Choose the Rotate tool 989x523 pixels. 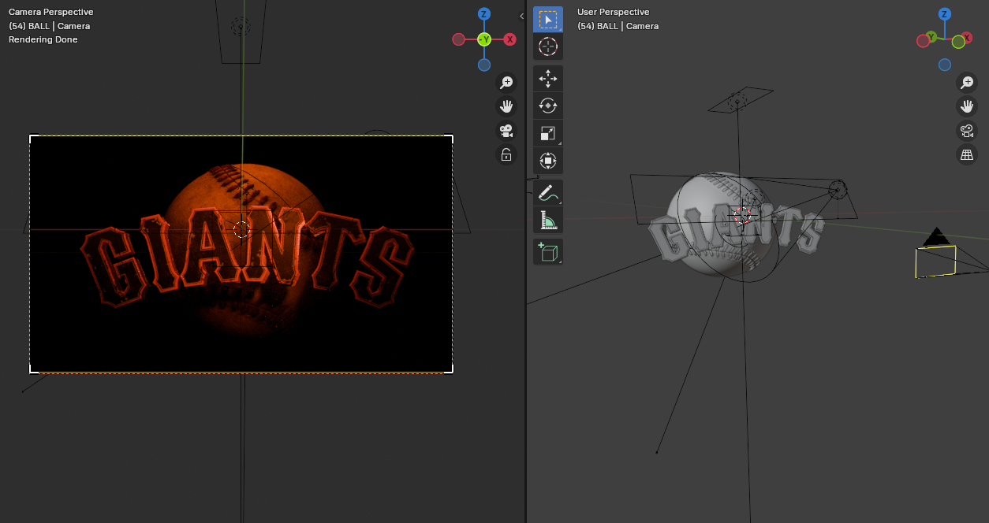(548, 106)
